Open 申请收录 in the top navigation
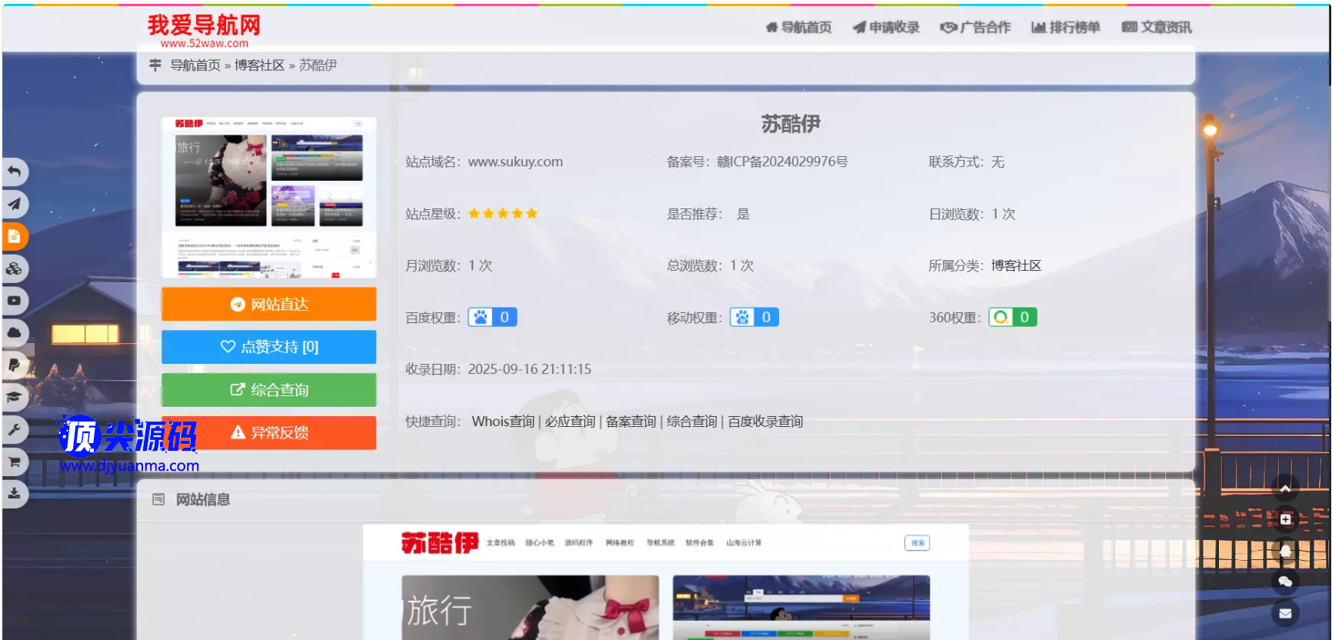This screenshot has height=640, width=1332. pyautogui.click(x=886, y=28)
